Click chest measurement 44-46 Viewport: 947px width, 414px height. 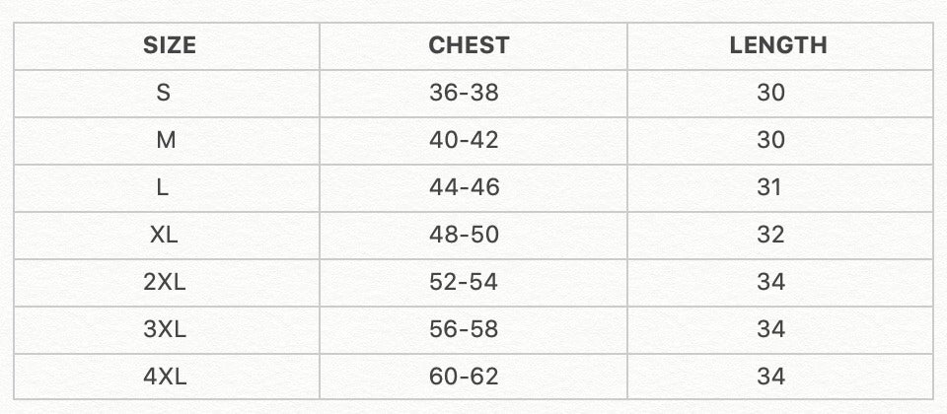(x=465, y=187)
